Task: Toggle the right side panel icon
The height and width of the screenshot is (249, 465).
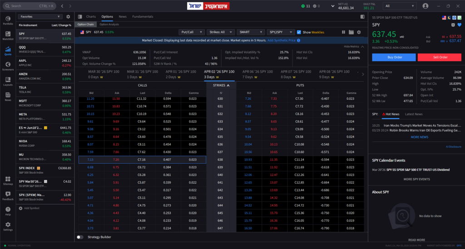Action: point(362,17)
